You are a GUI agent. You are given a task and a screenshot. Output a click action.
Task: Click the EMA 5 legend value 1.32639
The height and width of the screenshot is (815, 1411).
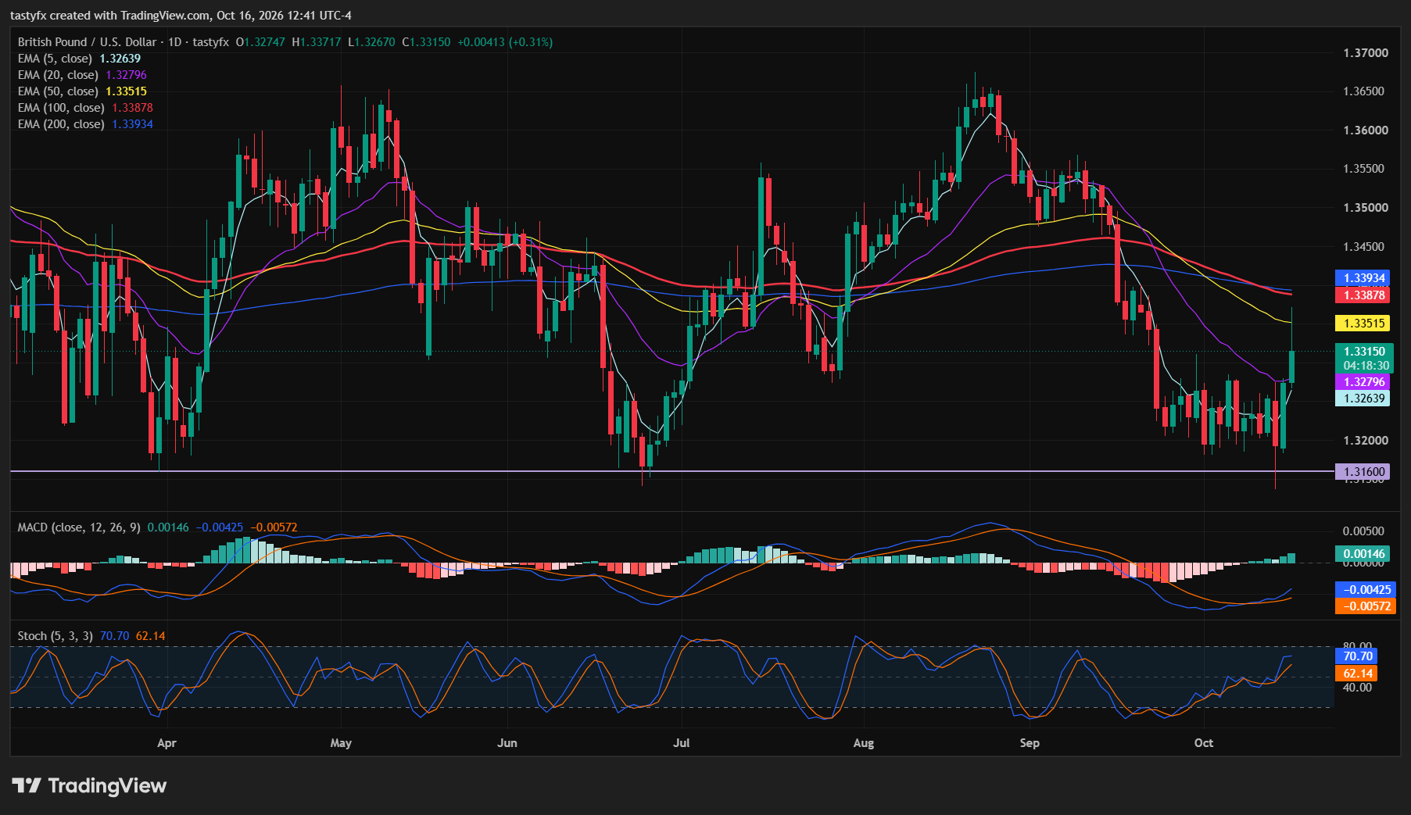[120, 59]
